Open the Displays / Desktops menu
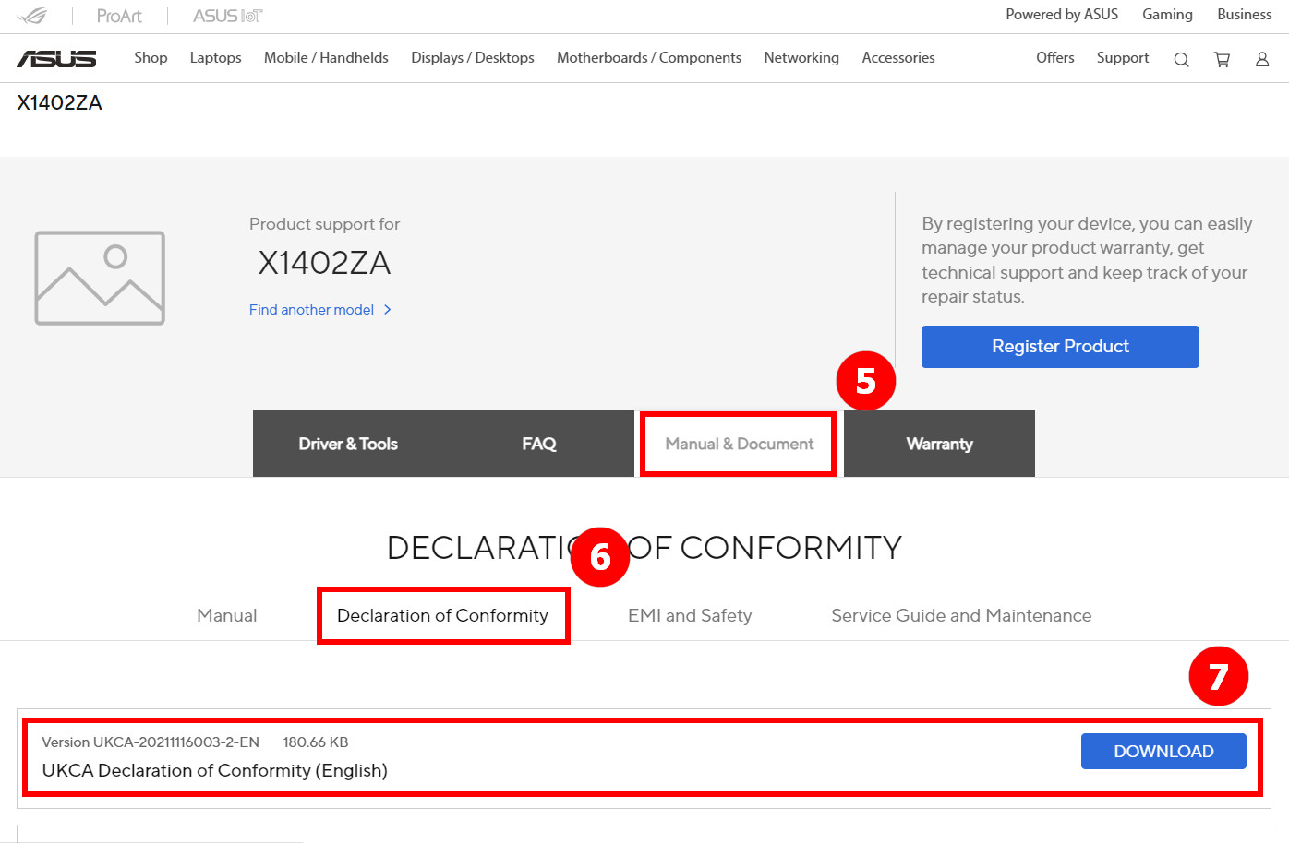Screen dimensions: 1289x843 coord(472,57)
